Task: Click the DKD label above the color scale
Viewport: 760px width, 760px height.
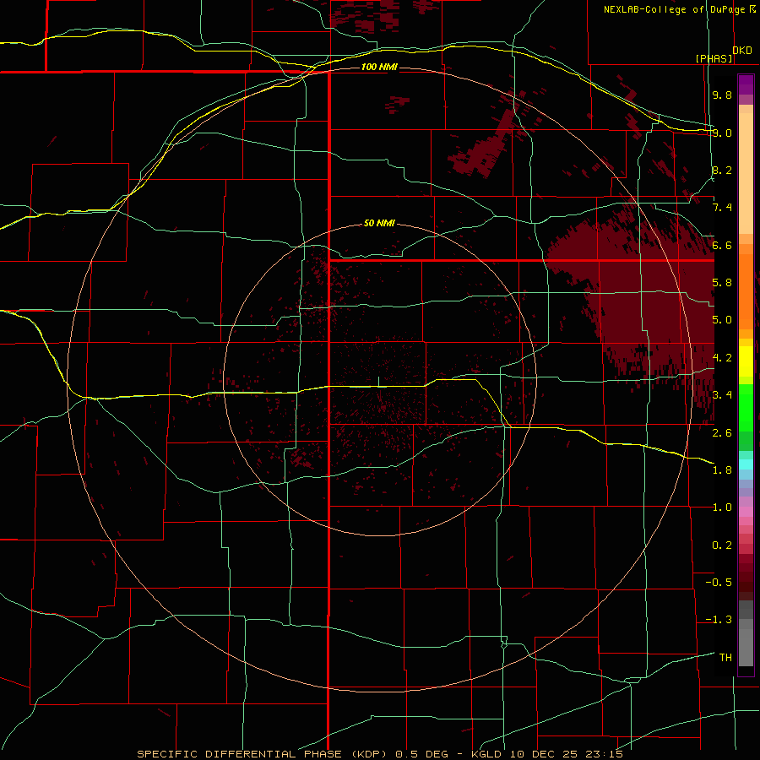Action: [742, 51]
